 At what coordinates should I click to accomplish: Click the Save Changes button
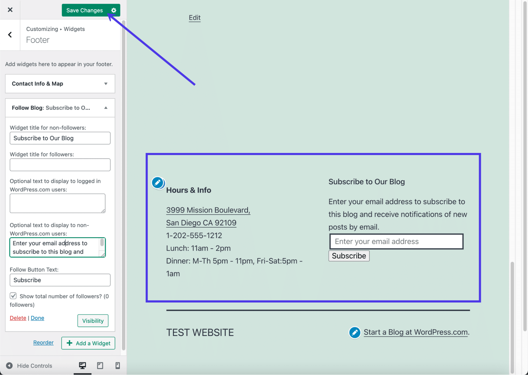click(x=84, y=10)
